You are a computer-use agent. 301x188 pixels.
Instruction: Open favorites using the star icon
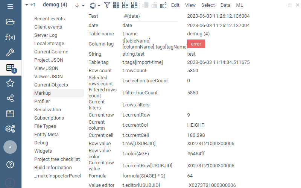10,83
